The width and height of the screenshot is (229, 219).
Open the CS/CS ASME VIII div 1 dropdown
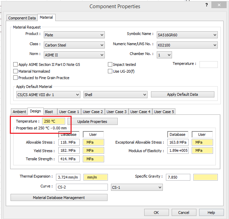(48, 95)
